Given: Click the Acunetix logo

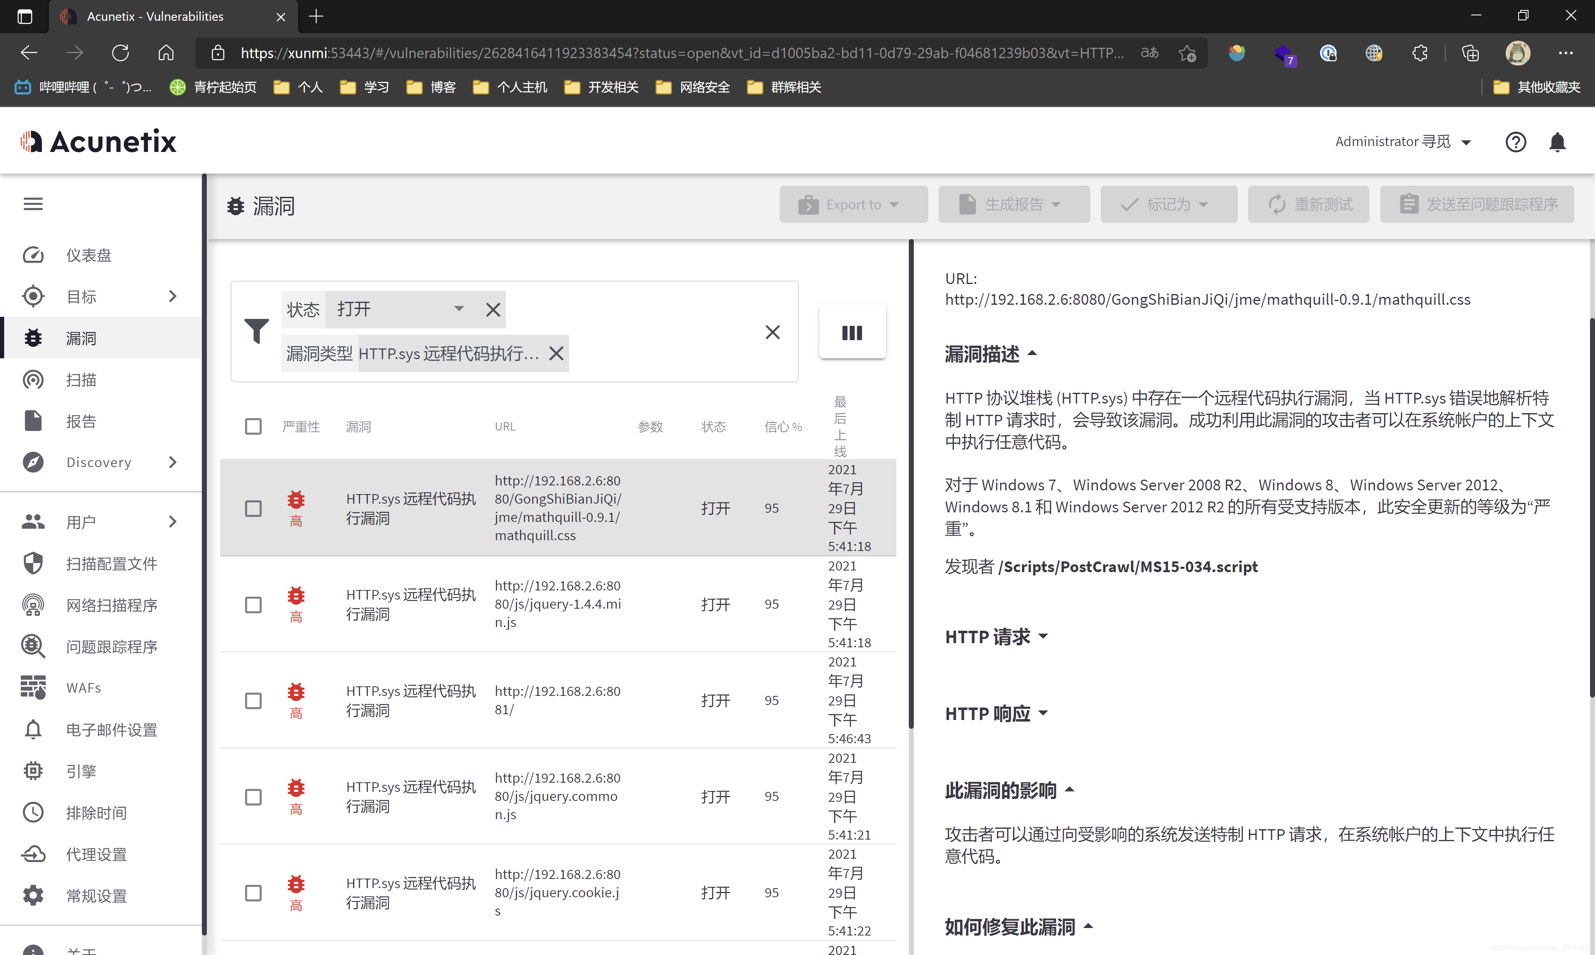Looking at the screenshot, I should (x=98, y=142).
